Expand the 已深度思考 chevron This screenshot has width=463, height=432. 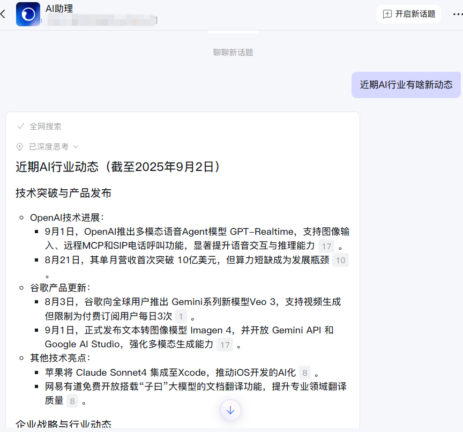[76, 147]
